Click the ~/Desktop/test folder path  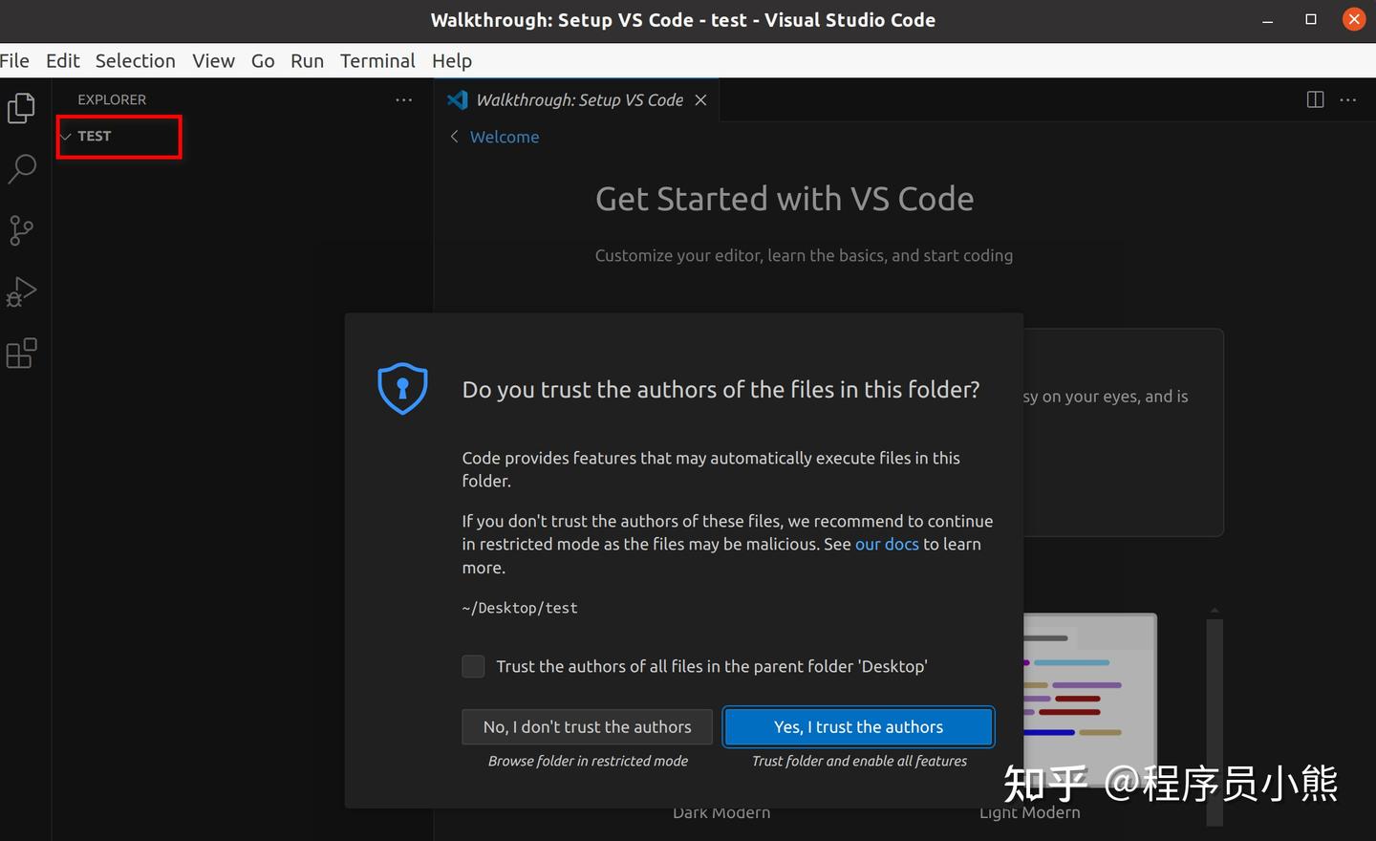pyautogui.click(x=520, y=608)
